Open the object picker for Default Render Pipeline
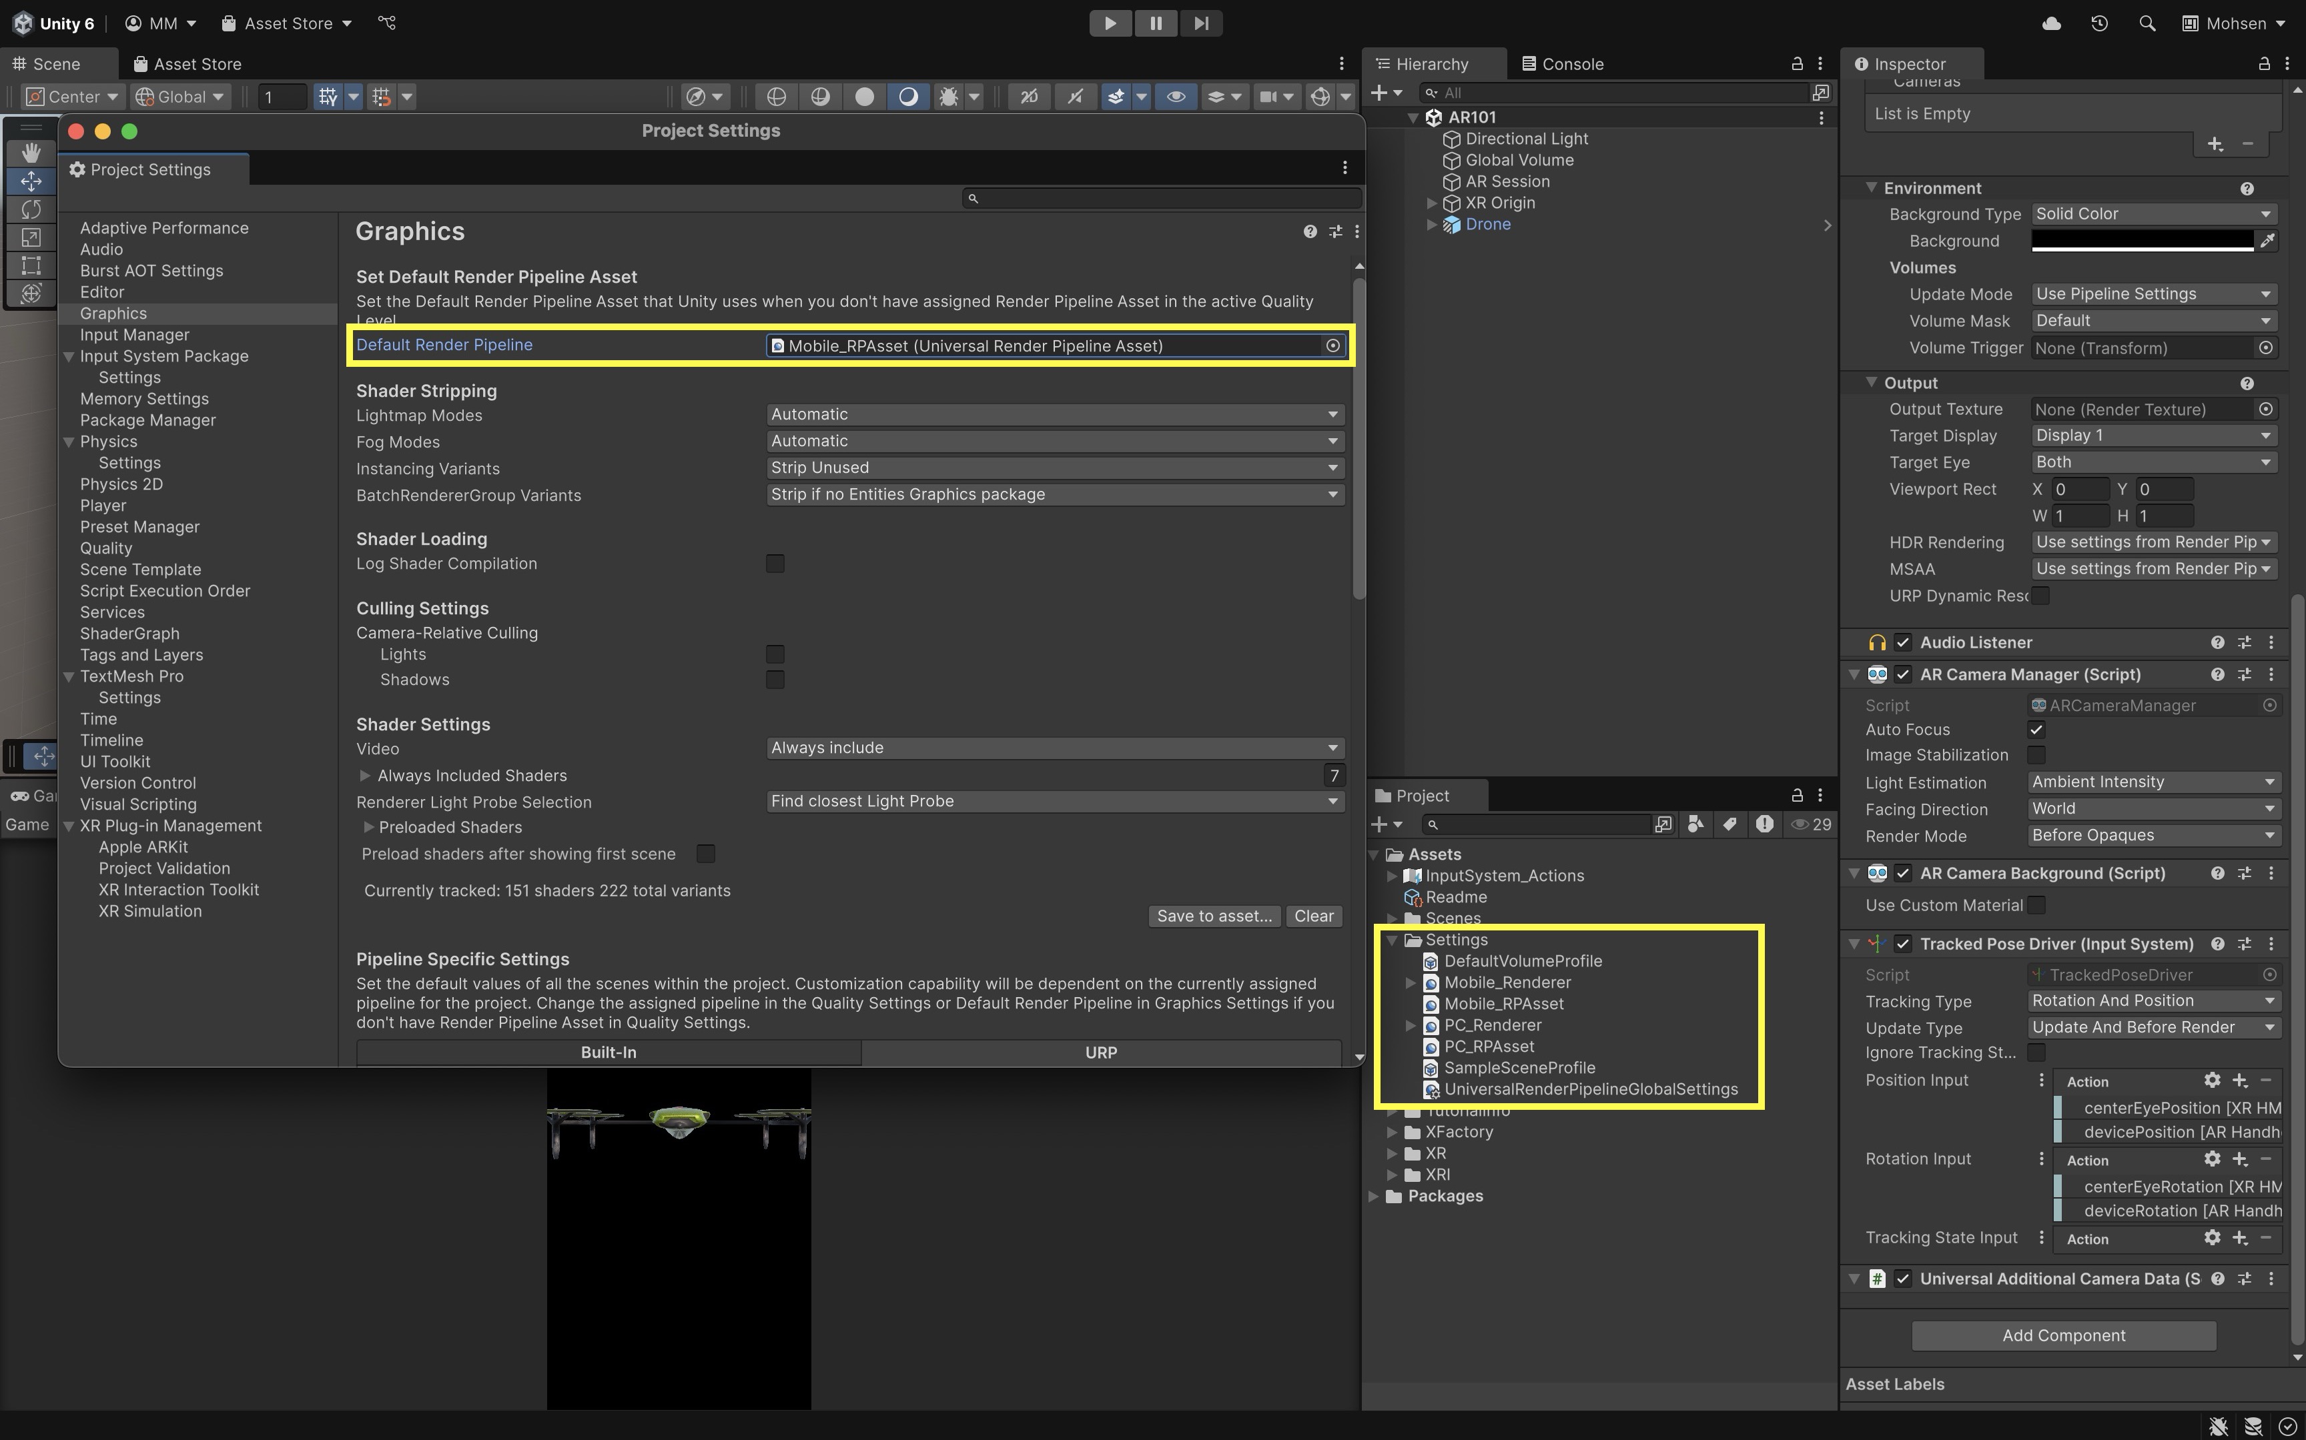The width and height of the screenshot is (2306, 1440). [x=1332, y=345]
